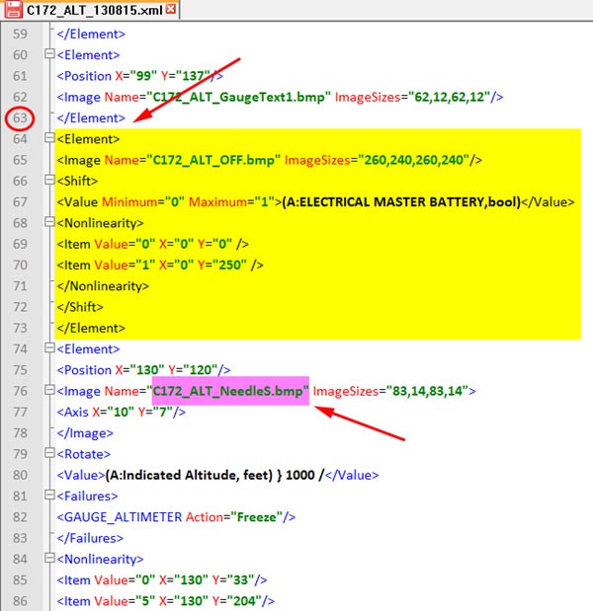Collapse the Nonlinearity block at line 84

click(x=49, y=559)
